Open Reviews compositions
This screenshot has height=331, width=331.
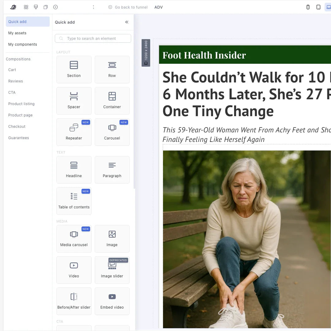pos(16,81)
